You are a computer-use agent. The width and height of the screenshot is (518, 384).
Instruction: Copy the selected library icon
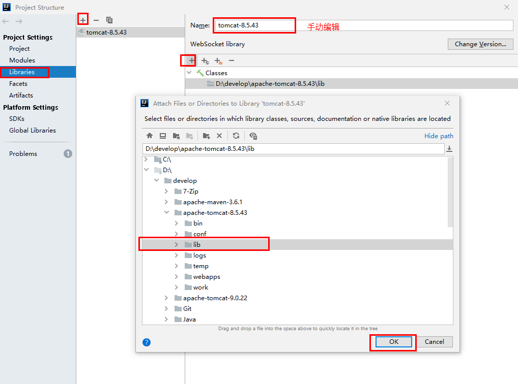click(109, 20)
